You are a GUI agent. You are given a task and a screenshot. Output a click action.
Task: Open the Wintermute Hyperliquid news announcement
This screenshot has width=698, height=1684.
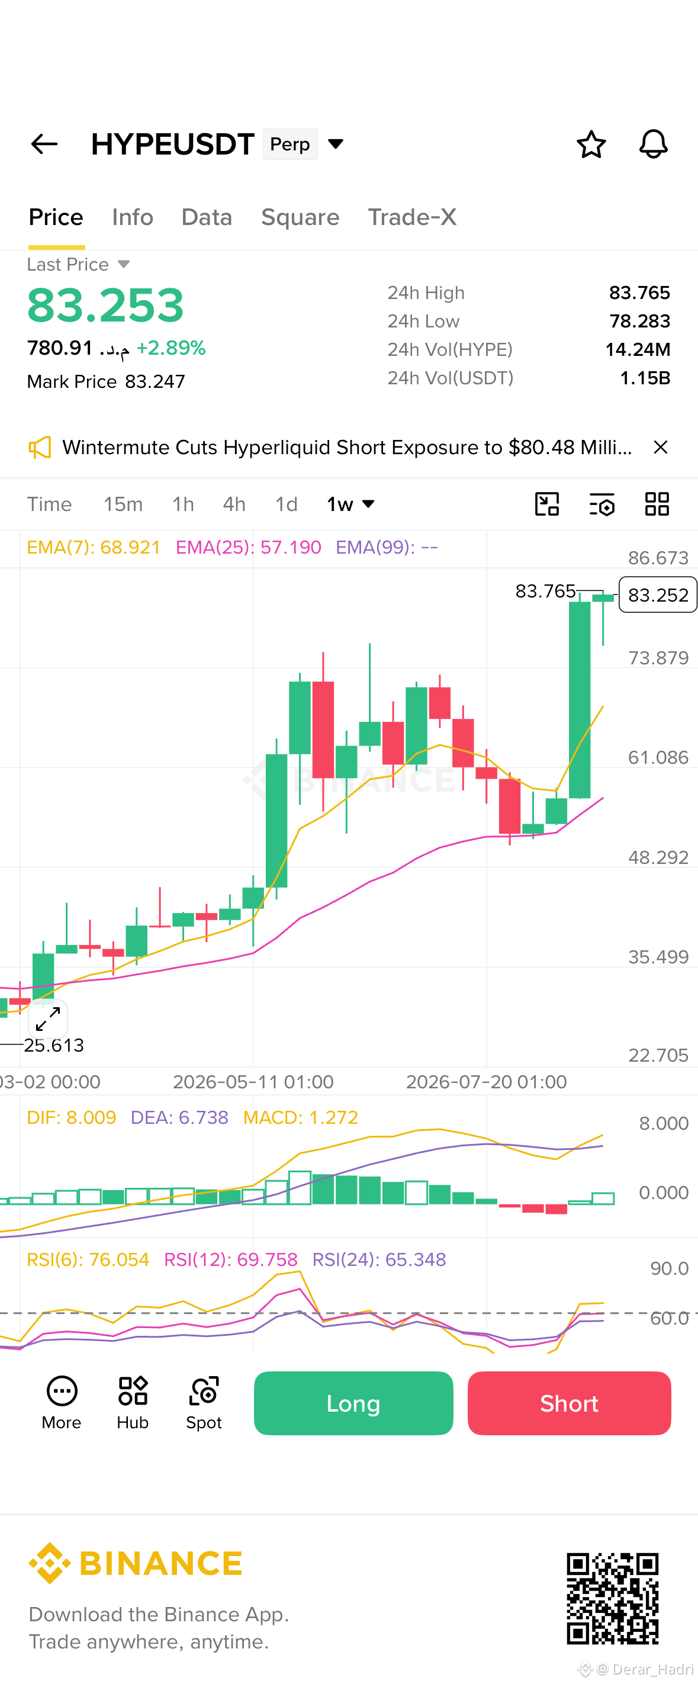(347, 447)
